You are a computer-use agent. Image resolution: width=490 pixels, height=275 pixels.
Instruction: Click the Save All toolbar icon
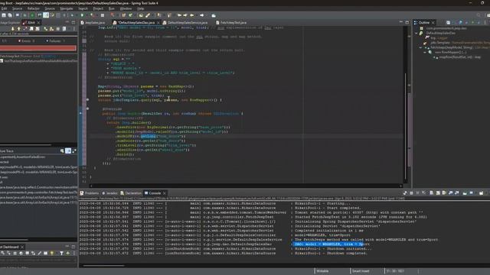point(10,15)
